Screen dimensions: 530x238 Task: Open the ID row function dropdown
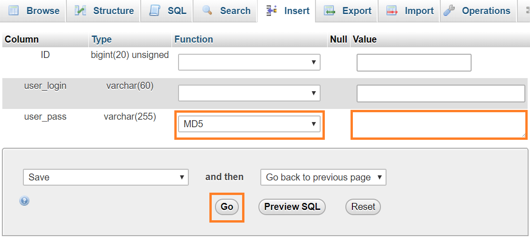pos(249,62)
